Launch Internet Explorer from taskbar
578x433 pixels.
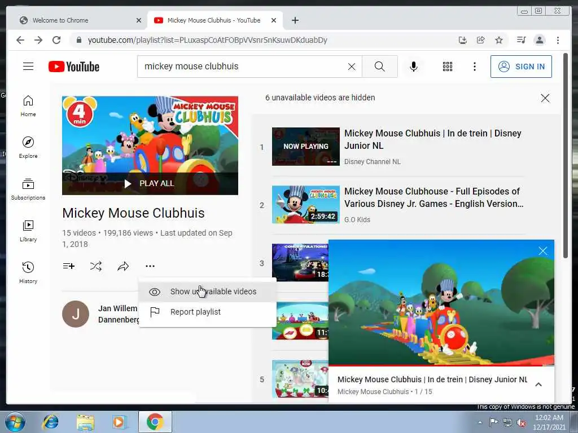coord(50,422)
